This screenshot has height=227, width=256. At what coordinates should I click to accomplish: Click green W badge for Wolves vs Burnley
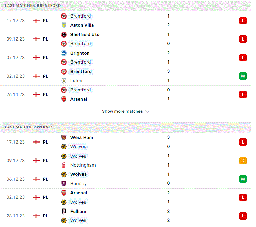tap(243, 179)
